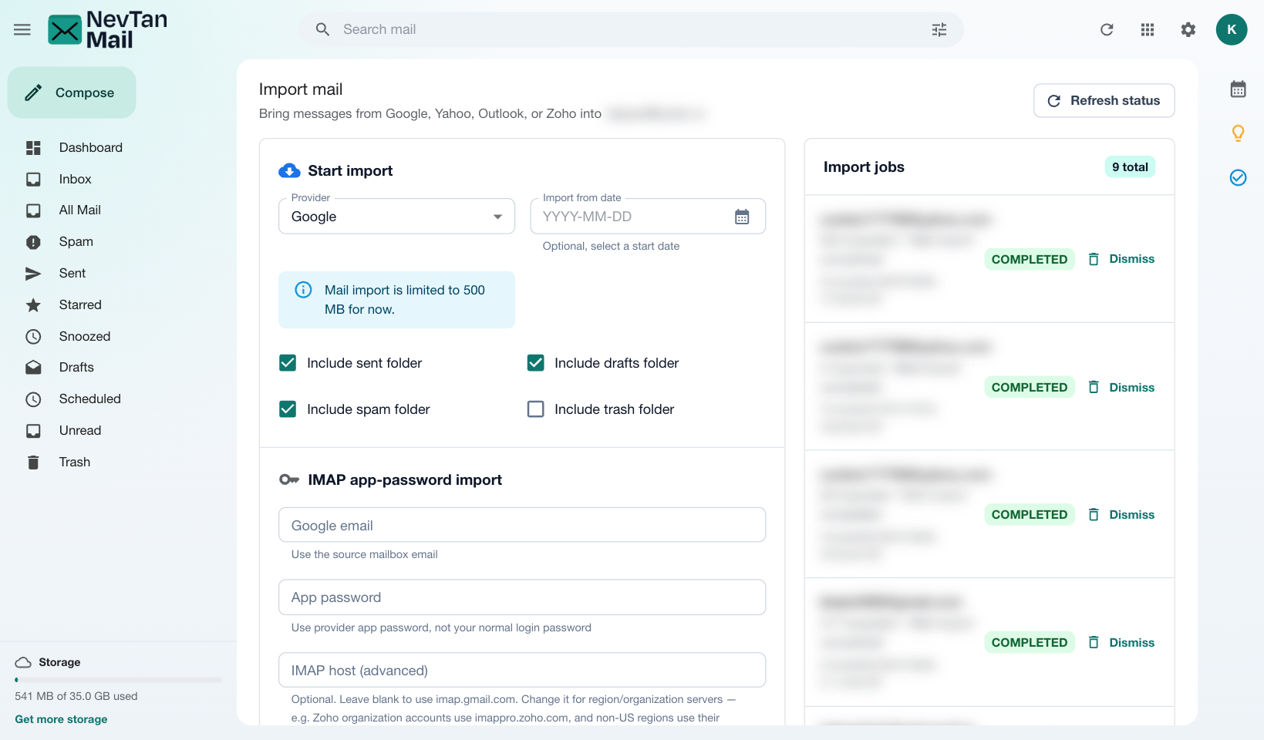The height and width of the screenshot is (740, 1264).
Task: Open the Inbox folder
Action: coord(75,179)
